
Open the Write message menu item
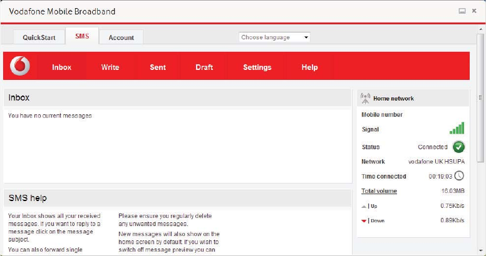pyautogui.click(x=110, y=67)
